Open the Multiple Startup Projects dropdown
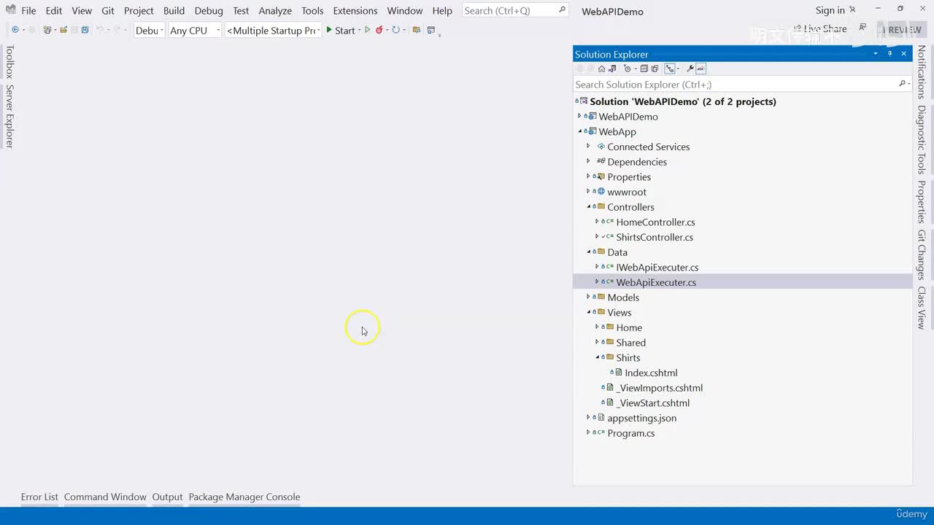The width and height of the screenshot is (934, 525). (x=274, y=31)
